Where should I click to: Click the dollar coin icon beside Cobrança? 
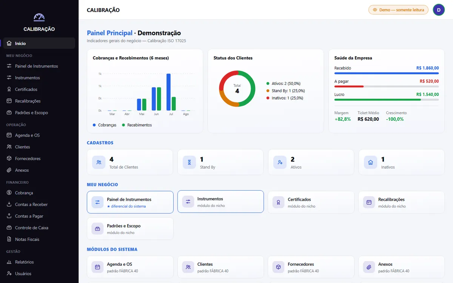[x=9, y=193]
